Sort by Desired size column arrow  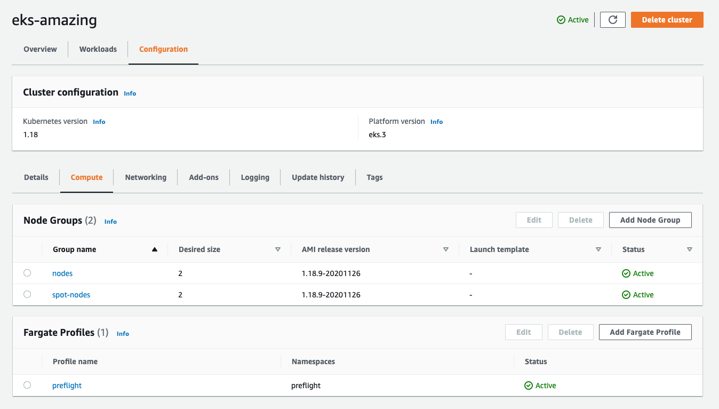point(278,249)
